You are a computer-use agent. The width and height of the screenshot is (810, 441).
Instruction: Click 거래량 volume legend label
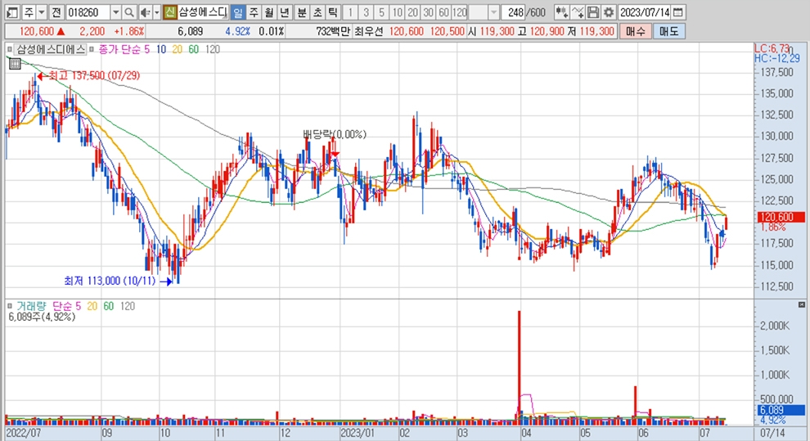31,306
